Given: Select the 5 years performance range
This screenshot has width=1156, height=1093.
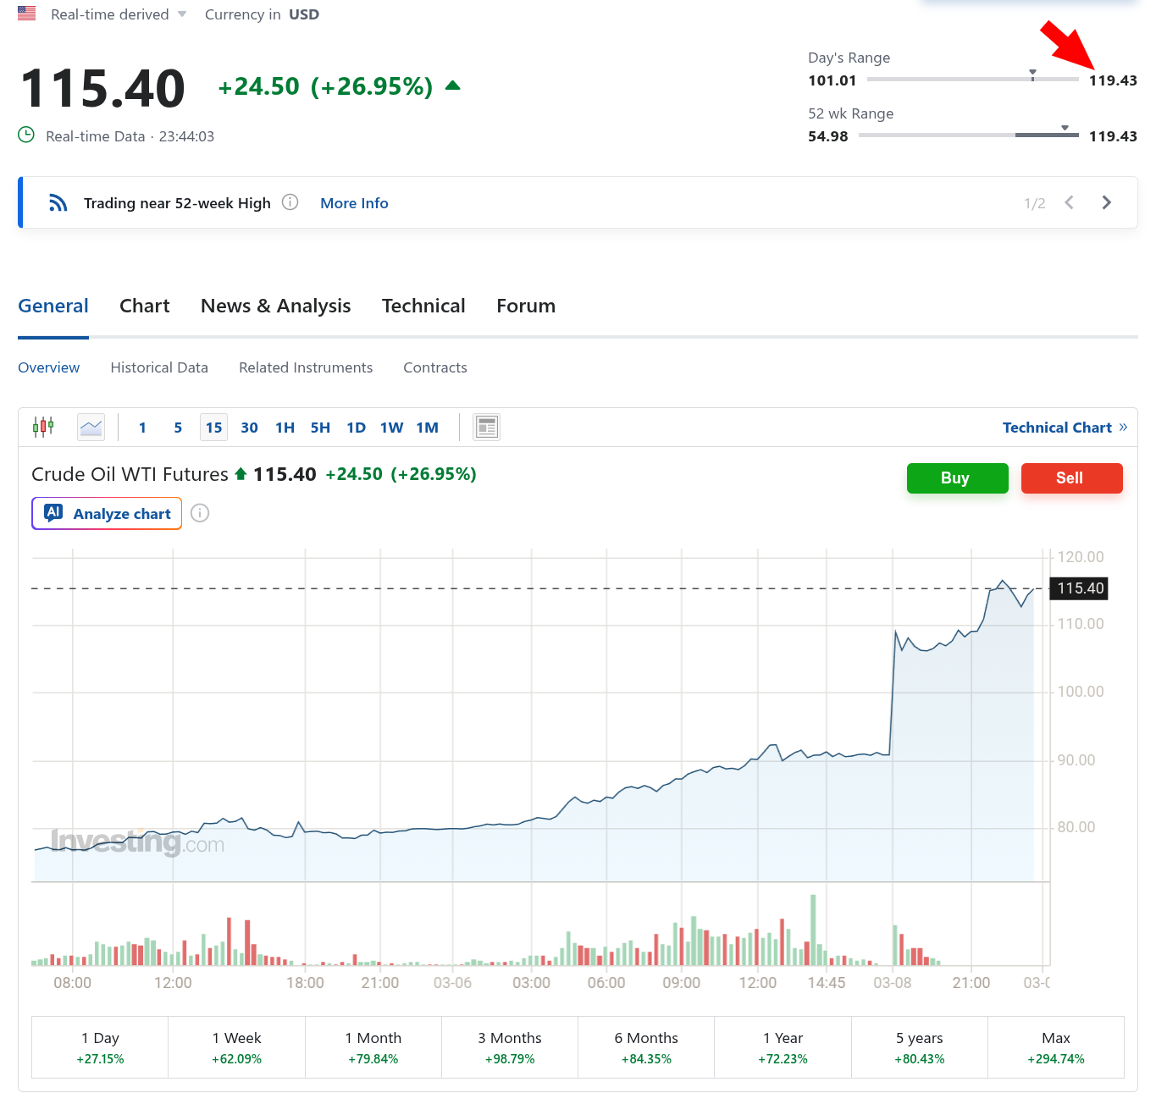Looking at the screenshot, I should (x=920, y=1047).
